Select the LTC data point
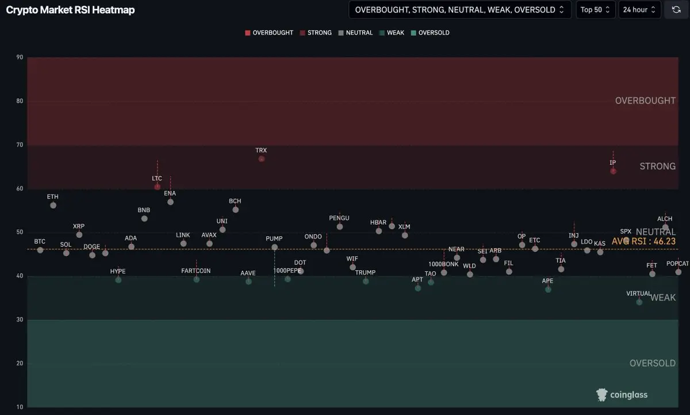Viewport: 690px width, 415px height. pyautogui.click(x=157, y=187)
